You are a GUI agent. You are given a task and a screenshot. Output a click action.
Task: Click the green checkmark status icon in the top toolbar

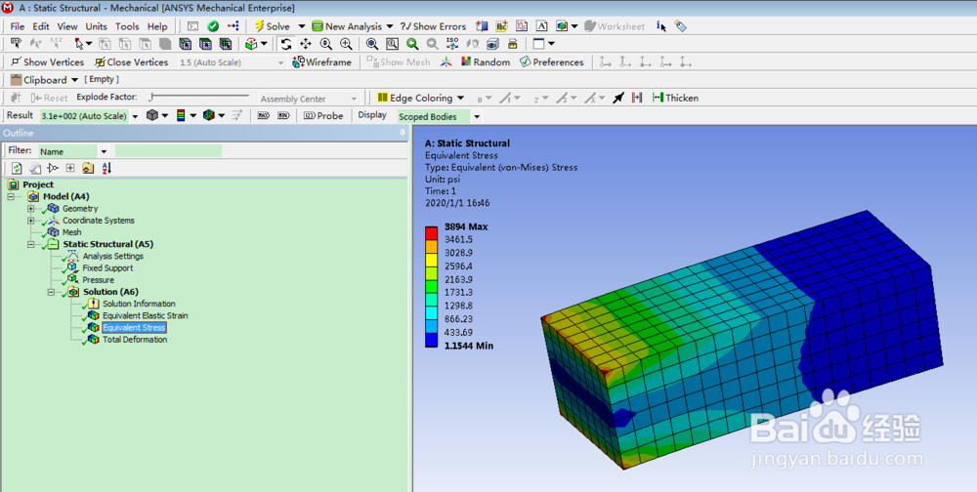(x=213, y=26)
